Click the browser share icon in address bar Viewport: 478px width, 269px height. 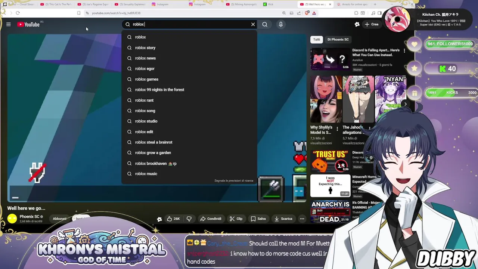pos(299,13)
